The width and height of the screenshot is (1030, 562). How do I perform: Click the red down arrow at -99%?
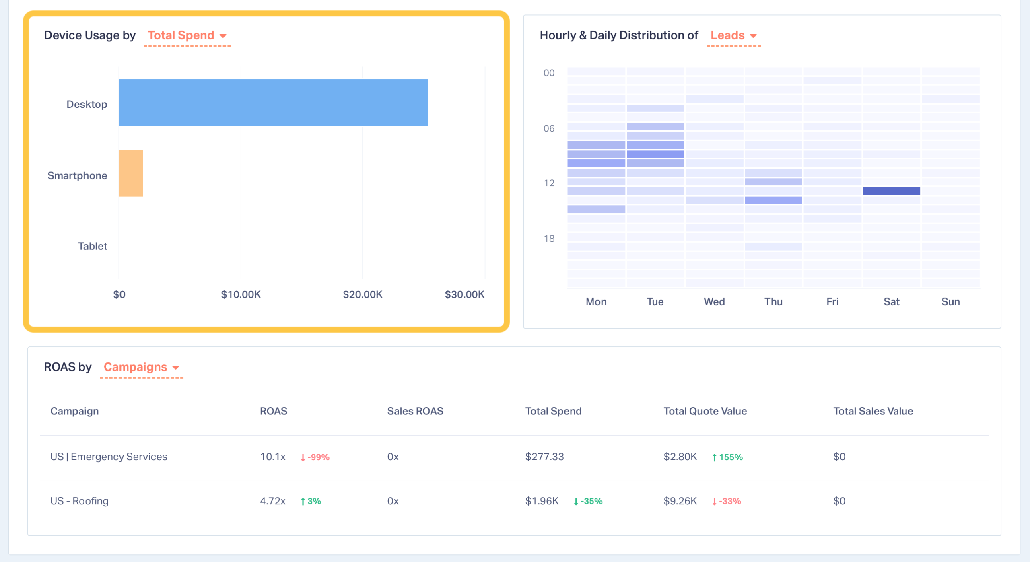point(303,458)
